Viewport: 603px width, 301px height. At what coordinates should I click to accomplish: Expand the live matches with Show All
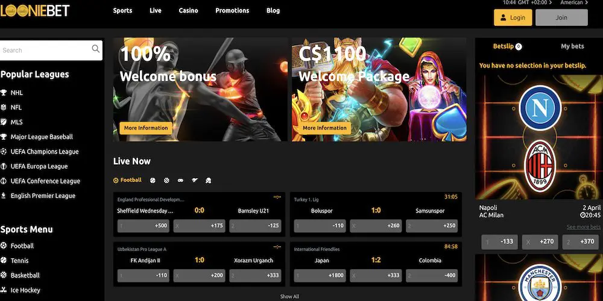[x=289, y=296]
